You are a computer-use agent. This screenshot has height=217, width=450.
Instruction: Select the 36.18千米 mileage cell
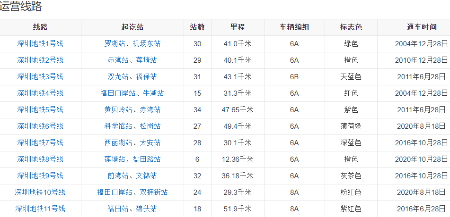[x=238, y=176]
